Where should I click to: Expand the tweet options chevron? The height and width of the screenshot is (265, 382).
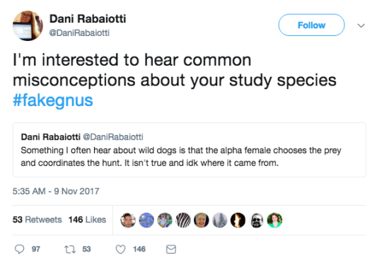pyautogui.click(x=361, y=25)
